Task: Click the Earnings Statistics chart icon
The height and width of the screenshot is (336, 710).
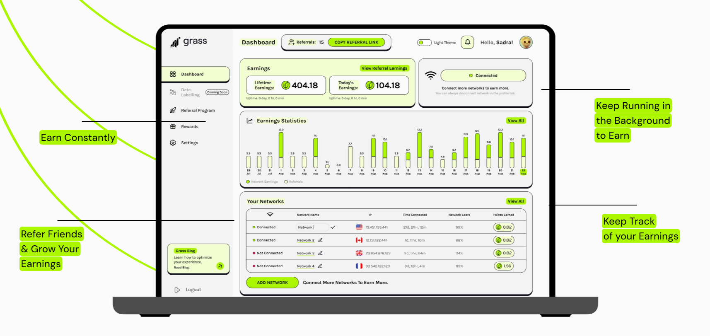Action: [x=250, y=121]
